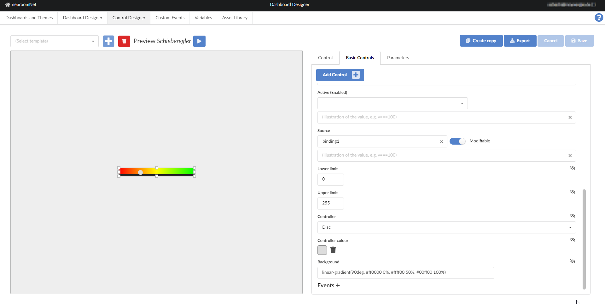
Task: Open the Custom Events tab
Action: coord(170,18)
